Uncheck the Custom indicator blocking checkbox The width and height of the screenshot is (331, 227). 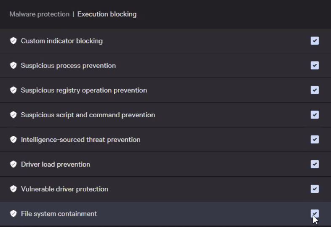[x=315, y=41]
